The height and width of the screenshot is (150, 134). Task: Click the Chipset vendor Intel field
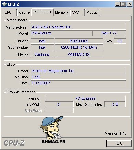(x=42, y=41)
